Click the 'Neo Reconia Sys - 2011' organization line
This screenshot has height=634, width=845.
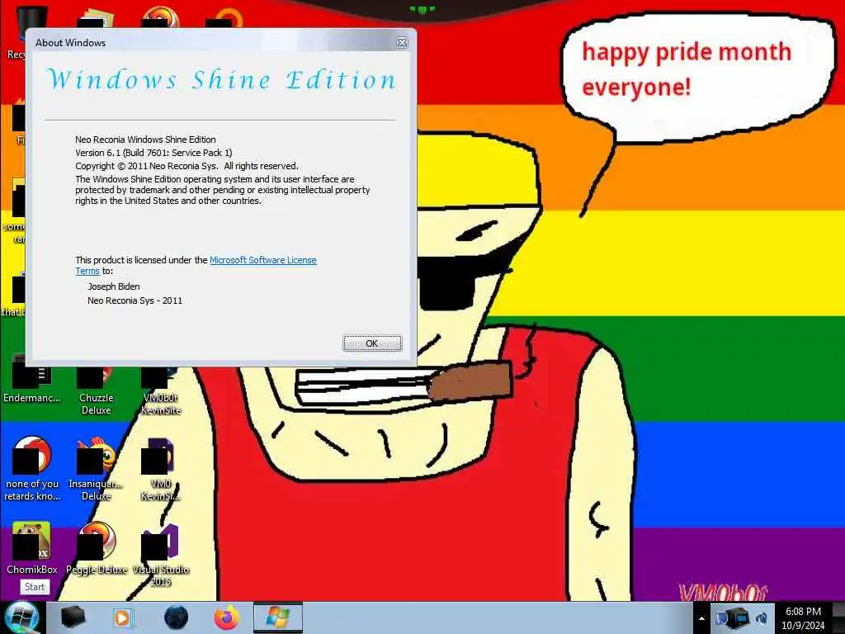[135, 300]
